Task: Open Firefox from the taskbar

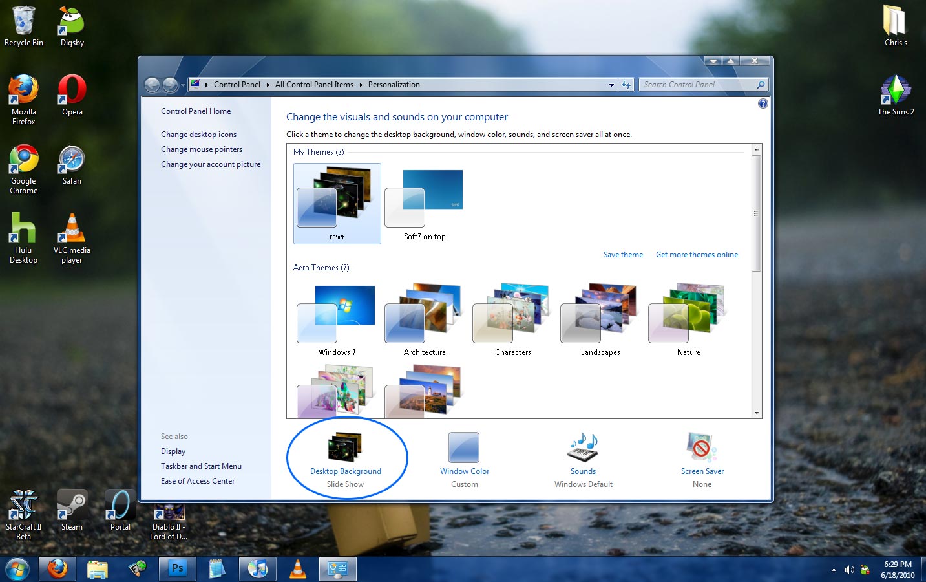Action: coord(58,569)
